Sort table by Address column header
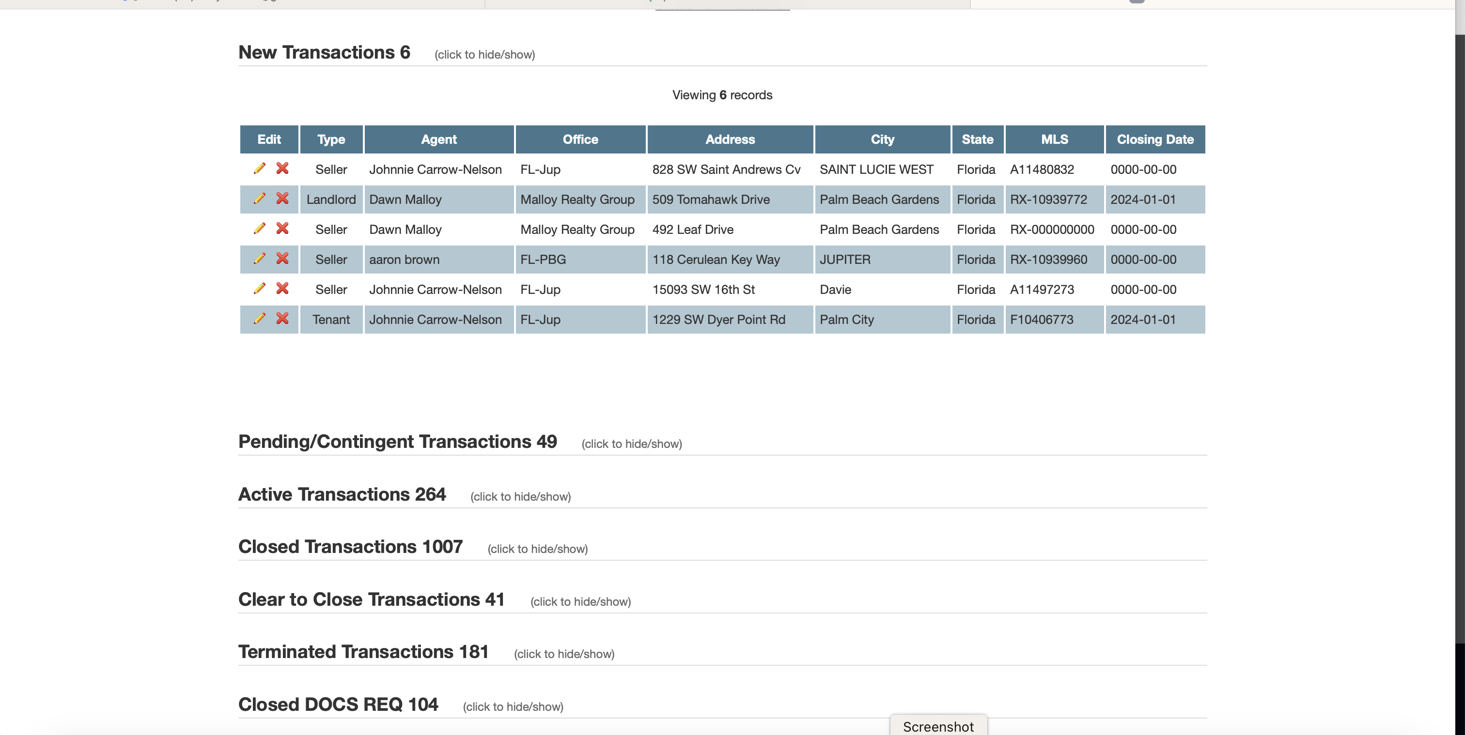This screenshot has height=735, width=1465. click(x=730, y=139)
